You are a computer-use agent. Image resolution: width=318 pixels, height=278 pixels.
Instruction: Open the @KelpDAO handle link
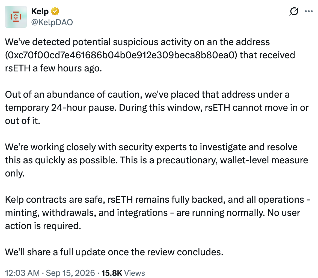coord(52,22)
